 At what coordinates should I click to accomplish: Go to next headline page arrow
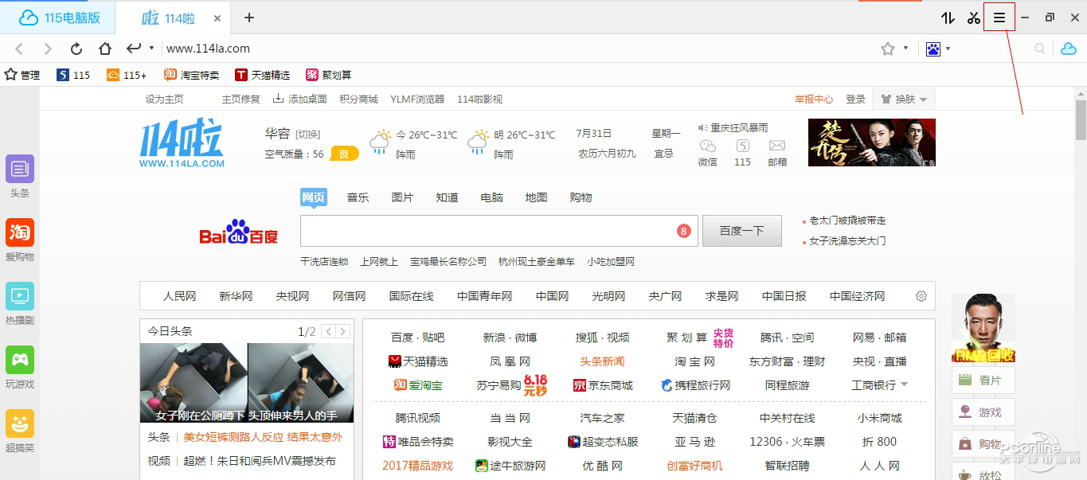(342, 331)
